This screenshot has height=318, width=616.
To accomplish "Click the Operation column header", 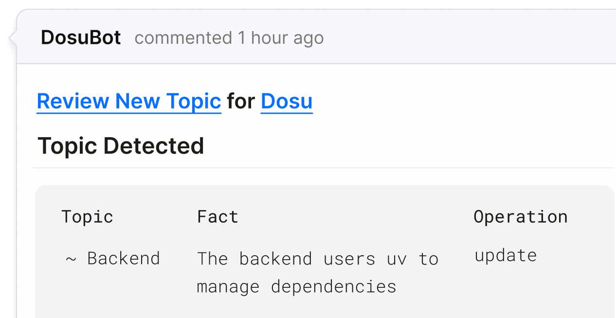I will point(521,216).
